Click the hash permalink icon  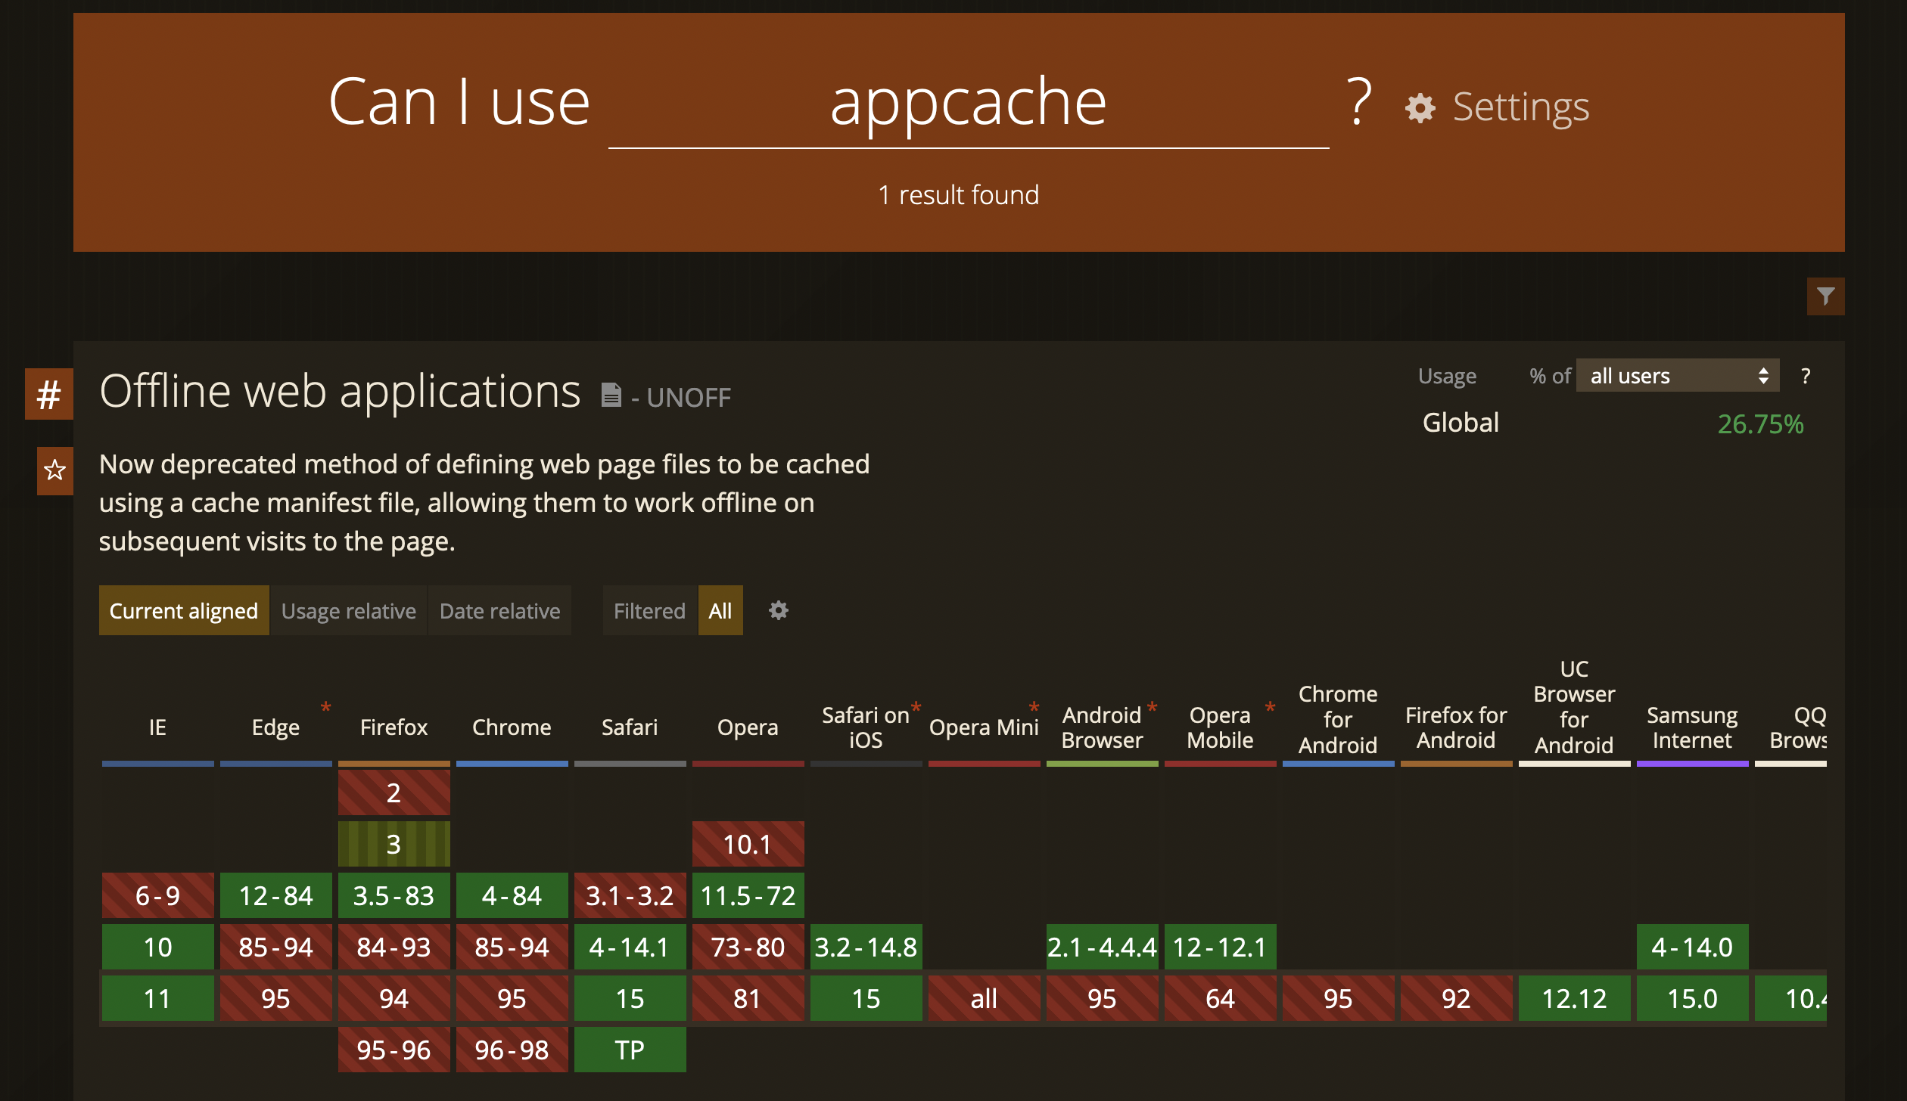49,394
